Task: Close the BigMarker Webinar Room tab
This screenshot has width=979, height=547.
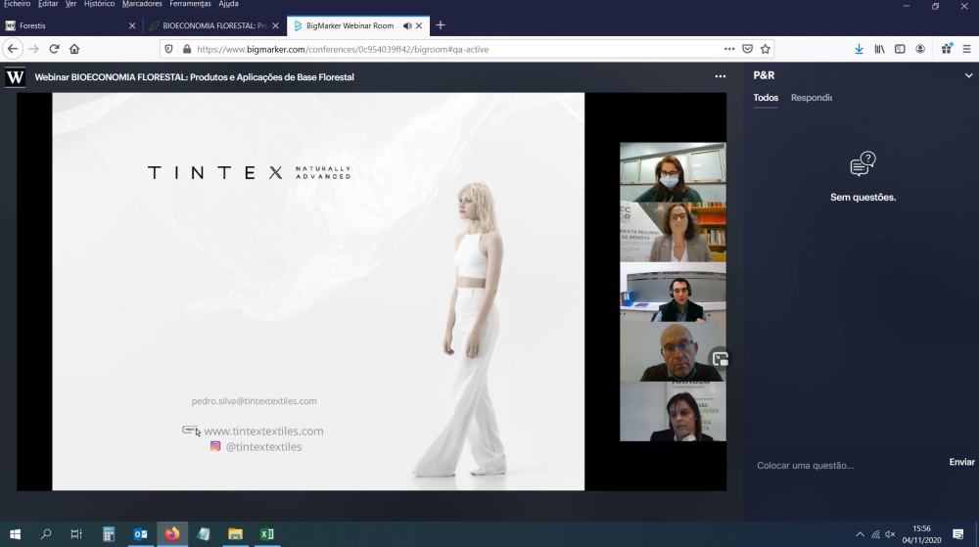Action: click(x=419, y=25)
